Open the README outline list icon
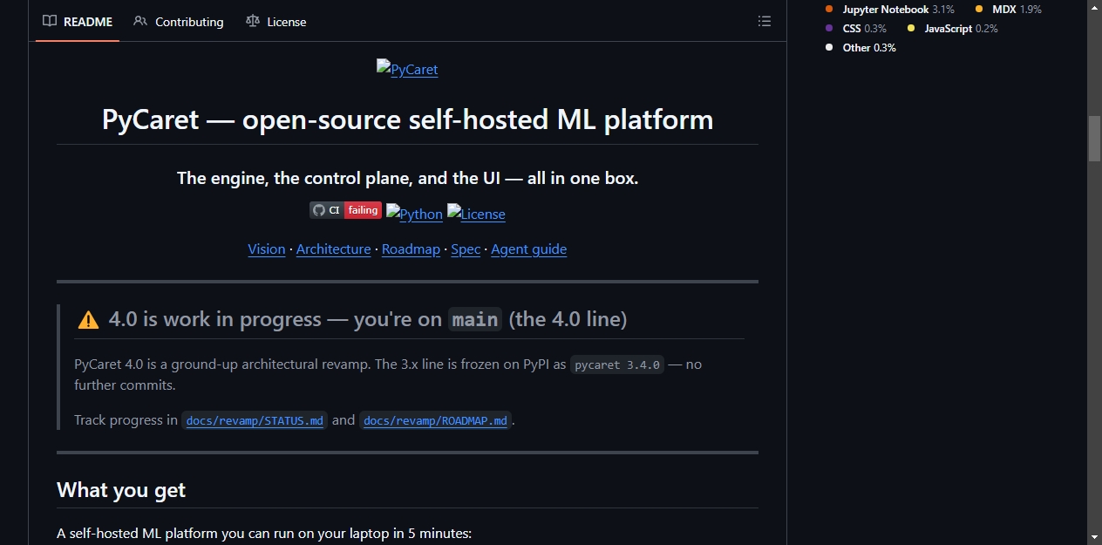This screenshot has height=545, width=1102. [765, 22]
